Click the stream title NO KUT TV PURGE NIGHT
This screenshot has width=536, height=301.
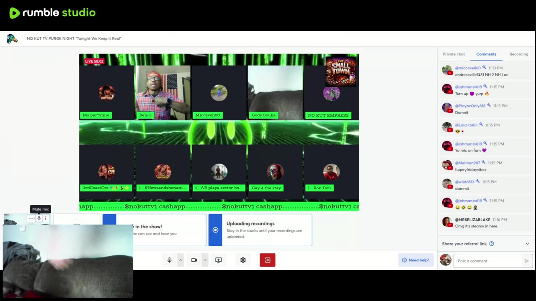[74, 39]
